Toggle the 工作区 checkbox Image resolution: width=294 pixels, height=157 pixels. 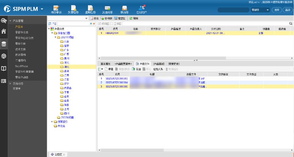[111, 24]
